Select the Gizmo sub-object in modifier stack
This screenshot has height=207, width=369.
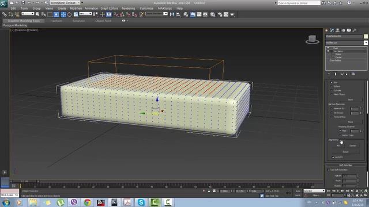338,54
